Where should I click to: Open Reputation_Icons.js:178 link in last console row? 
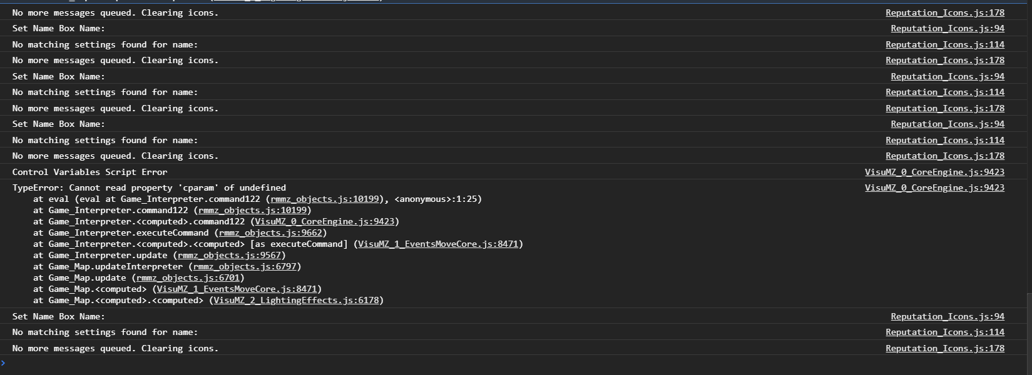945,348
